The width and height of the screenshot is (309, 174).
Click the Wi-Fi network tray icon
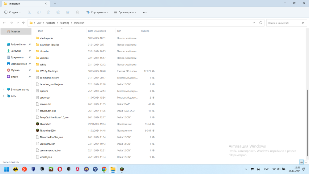274,169
